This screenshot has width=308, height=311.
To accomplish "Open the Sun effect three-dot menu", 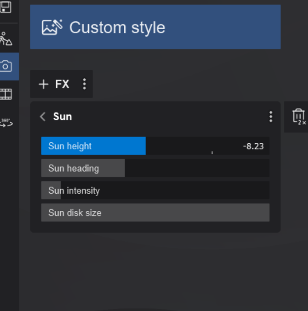I will click(x=271, y=116).
